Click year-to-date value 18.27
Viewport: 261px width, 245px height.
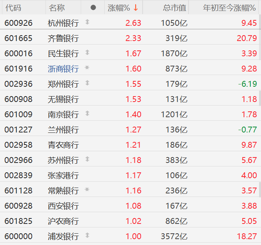click(247, 236)
